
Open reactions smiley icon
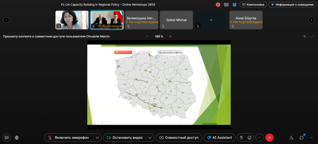point(249,137)
